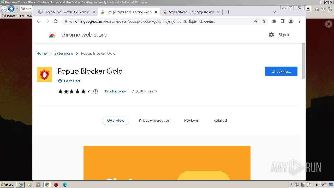This screenshot has width=334, height=188.
Task: Click the Popup Blocker Gold shield icon
Action: click(x=44, y=74)
